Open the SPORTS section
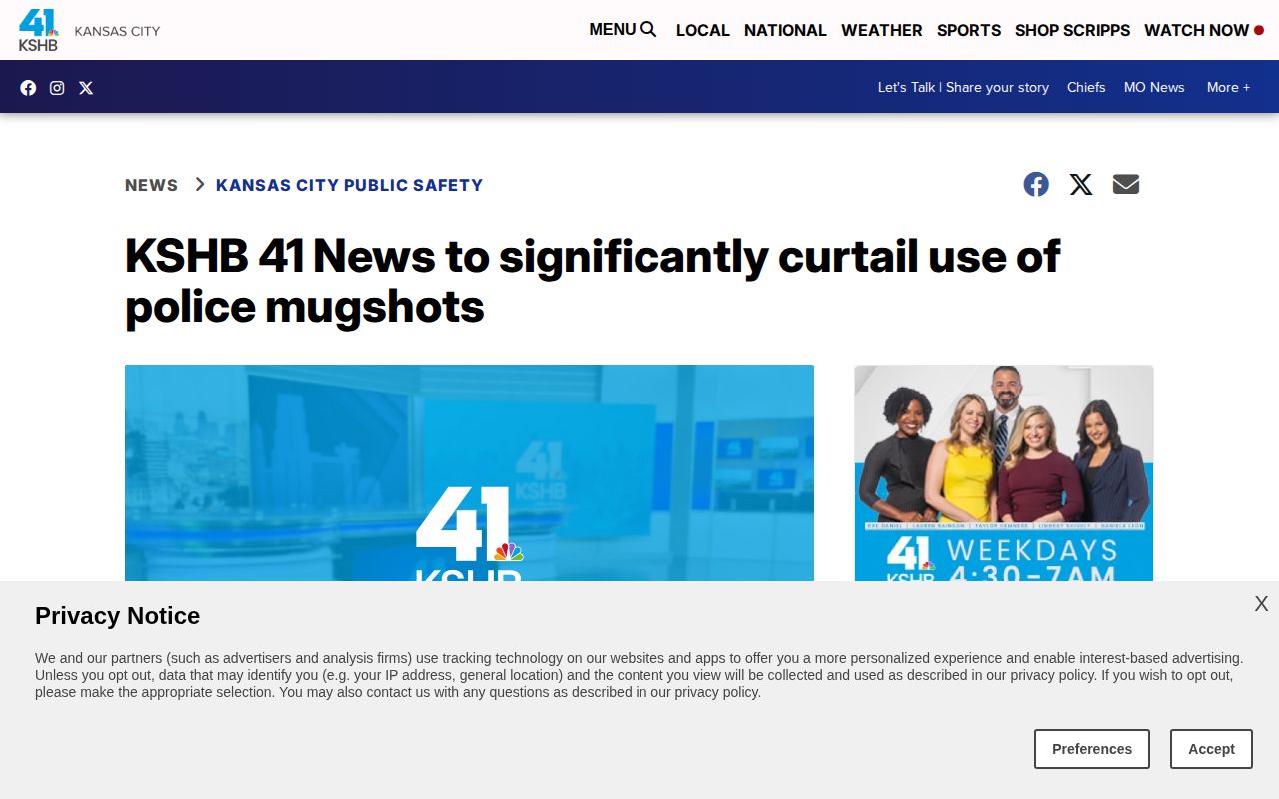The image size is (1279, 799). [x=969, y=30]
